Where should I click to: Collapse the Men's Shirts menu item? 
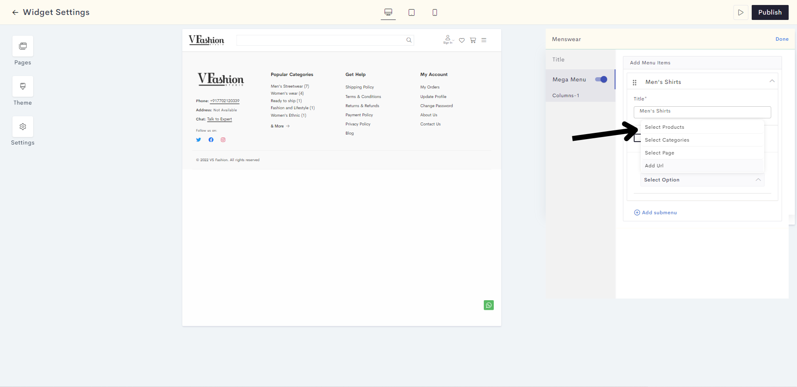tap(772, 81)
